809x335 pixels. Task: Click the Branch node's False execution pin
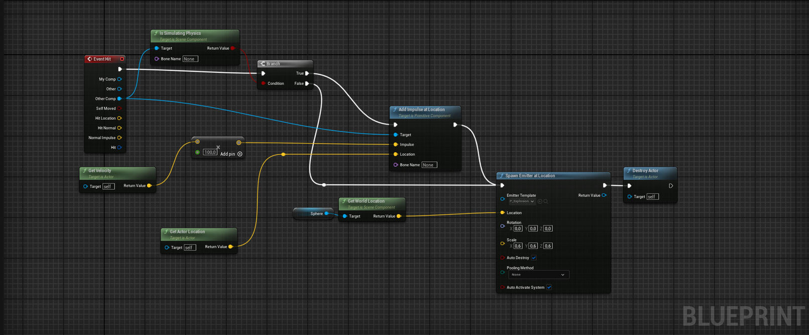click(x=307, y=83)
